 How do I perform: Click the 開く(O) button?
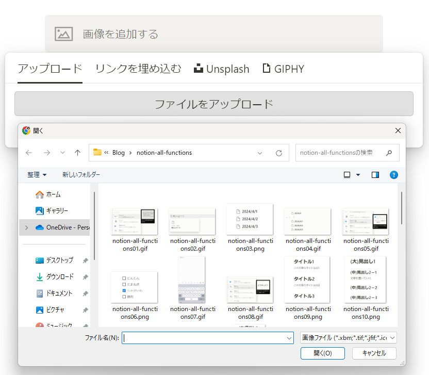point(323,353)
